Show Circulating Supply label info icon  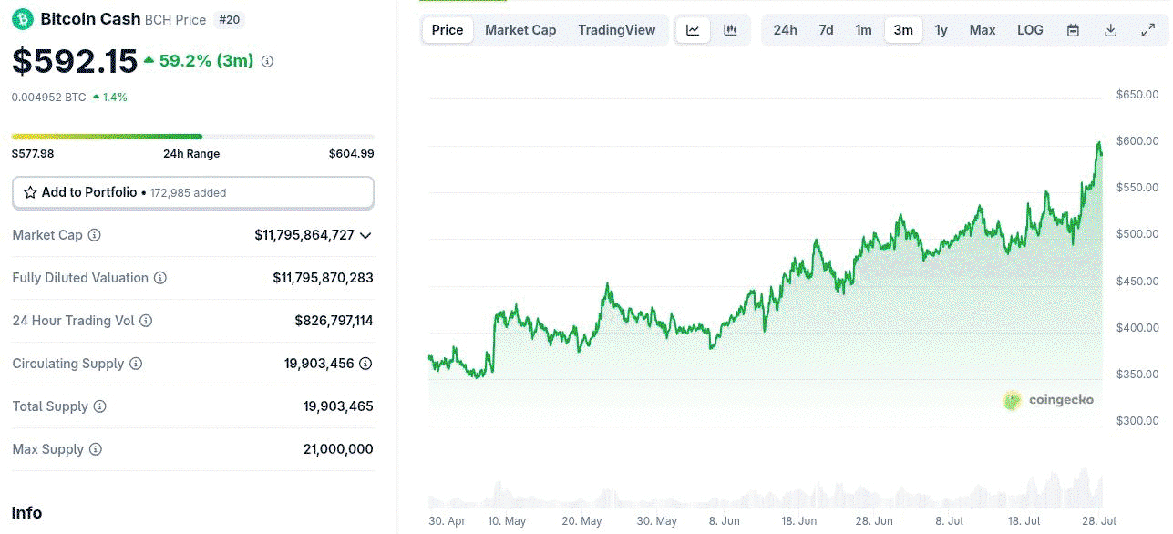point(136,364)
